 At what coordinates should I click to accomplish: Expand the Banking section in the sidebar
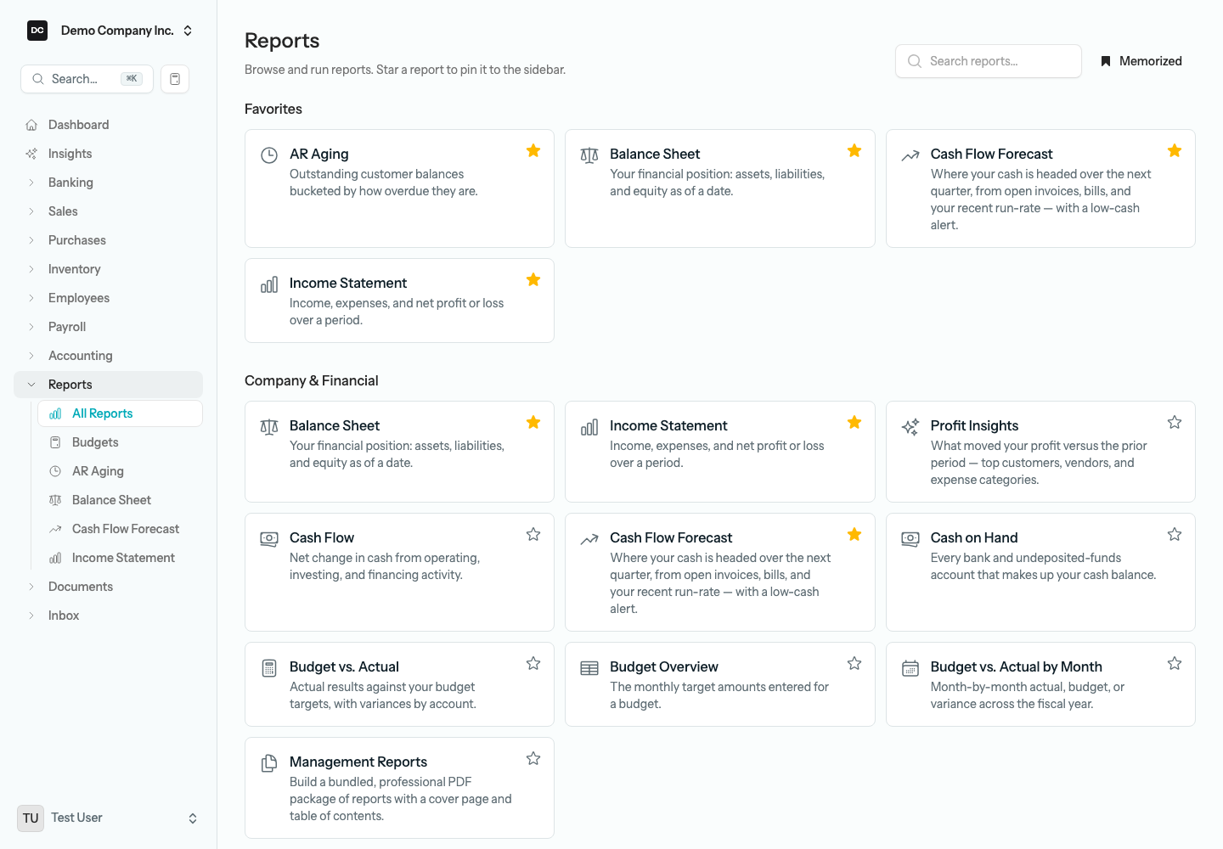[x=108, y=183]
